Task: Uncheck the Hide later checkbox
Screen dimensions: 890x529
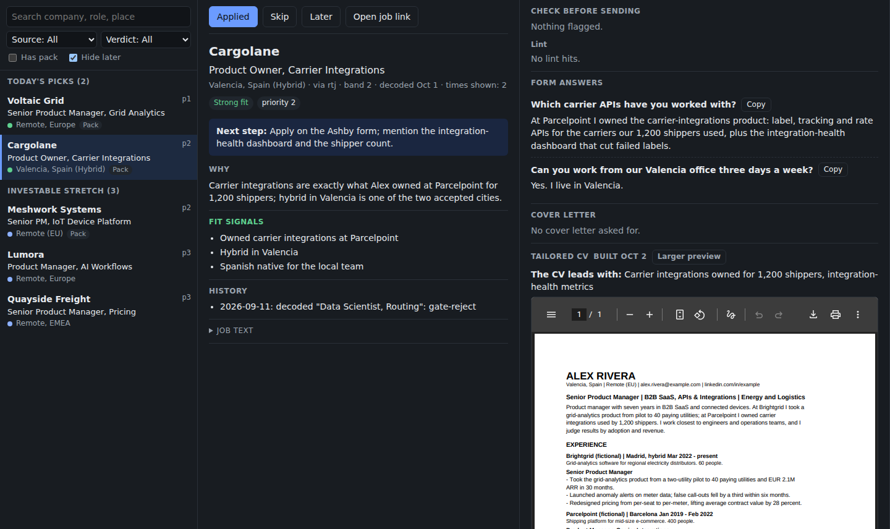Action: [x=73, y=57]
